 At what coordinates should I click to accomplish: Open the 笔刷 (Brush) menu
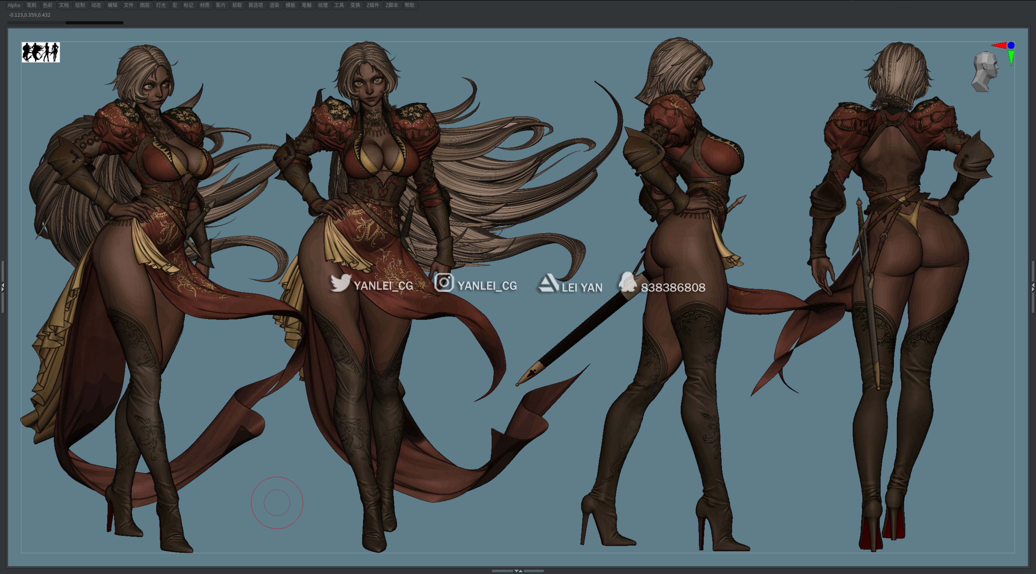(x=31, y=5)
